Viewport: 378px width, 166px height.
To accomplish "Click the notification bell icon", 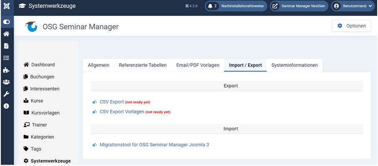I will pyautogui.click(x=210, y=6).
